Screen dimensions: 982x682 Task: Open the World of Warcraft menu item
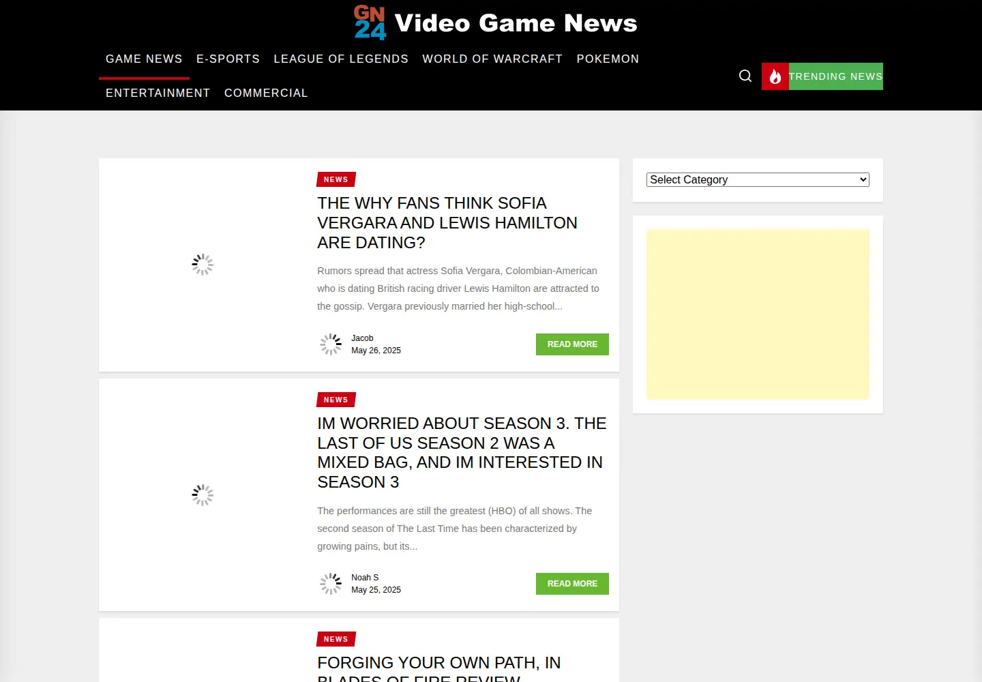coord(492,59)
